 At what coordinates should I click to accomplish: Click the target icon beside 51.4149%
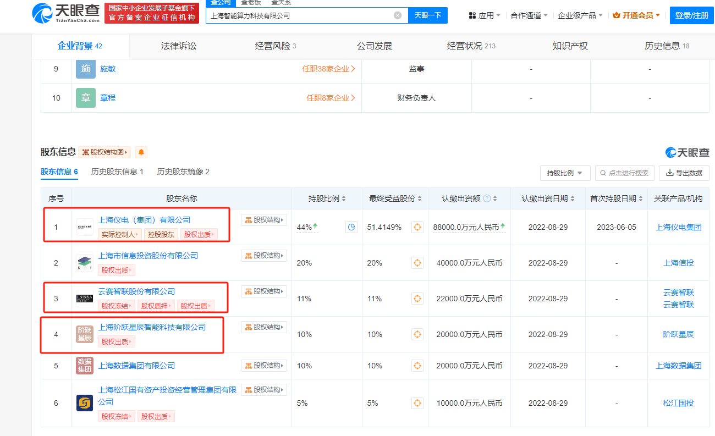click(x=417, y=227)
